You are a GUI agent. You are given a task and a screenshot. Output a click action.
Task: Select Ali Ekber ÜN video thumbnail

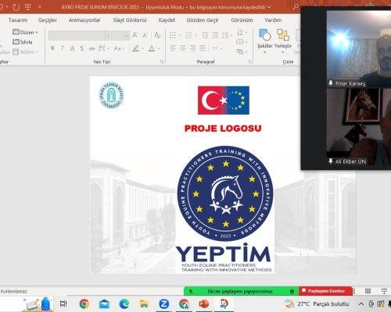tap(359, 127)
